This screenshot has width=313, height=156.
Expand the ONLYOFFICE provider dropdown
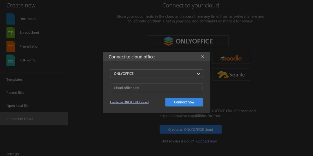(157, 73)
